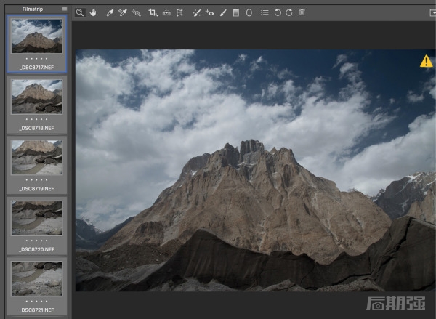Select the Graduated Filter tool
436x319 pixels.
pyautogui.click(x=236, y=12)
